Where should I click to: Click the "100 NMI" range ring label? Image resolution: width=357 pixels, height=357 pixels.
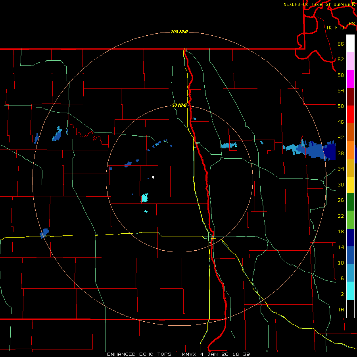(179, 32)
